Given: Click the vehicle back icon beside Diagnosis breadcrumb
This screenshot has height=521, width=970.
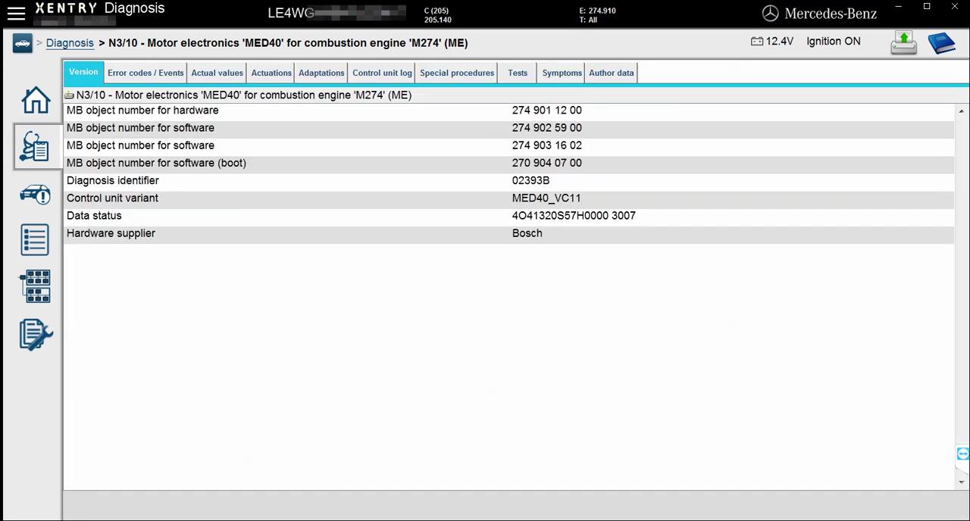Looking at the screenshot, I should click(22, 42).
